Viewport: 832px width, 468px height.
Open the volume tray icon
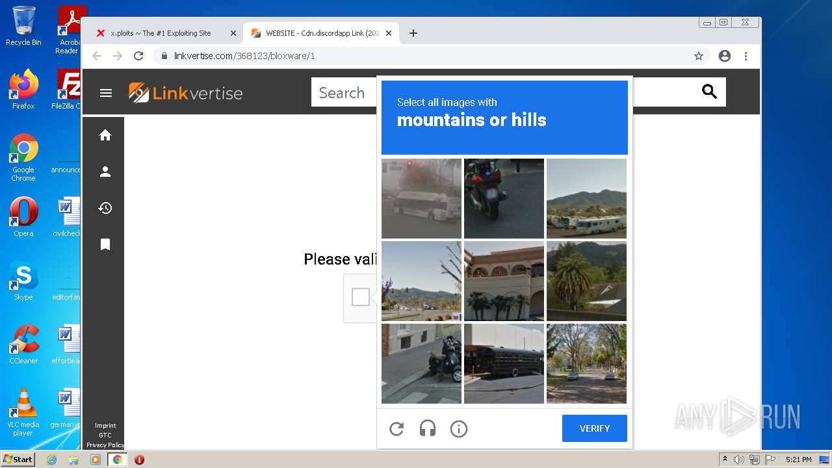(739, 460)
